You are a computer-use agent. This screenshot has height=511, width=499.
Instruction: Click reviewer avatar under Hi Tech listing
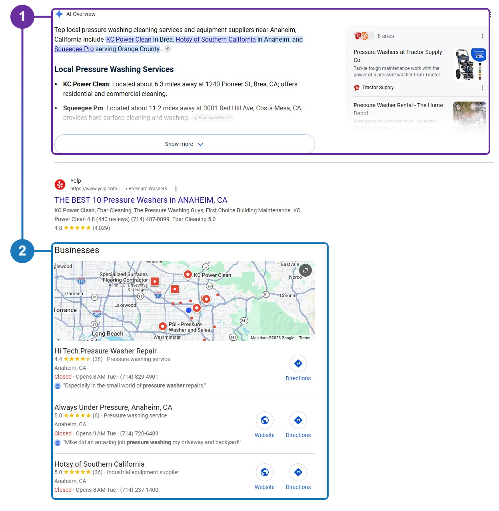click(58, 386)
